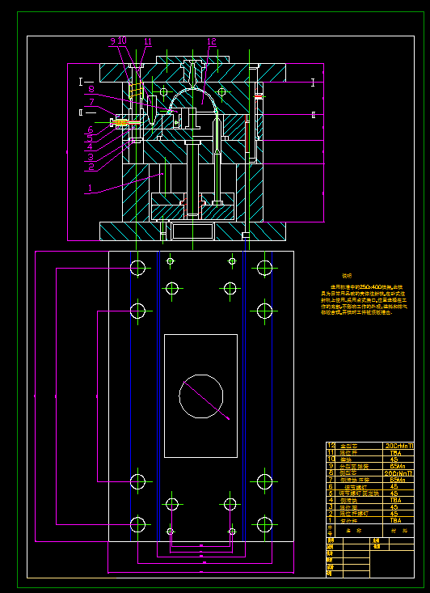The width and height of the screenshot is (430, 593).
Task: Click 45 material in parts list row 2
Action: [x=394, y=514]
